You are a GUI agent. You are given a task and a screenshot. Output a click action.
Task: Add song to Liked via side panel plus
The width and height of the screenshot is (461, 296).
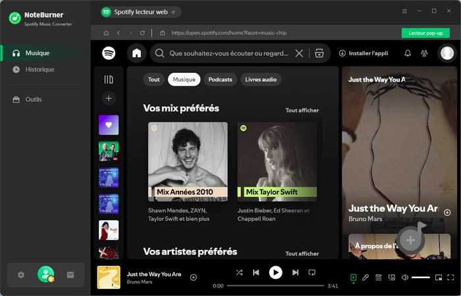[x=447, y=212]
